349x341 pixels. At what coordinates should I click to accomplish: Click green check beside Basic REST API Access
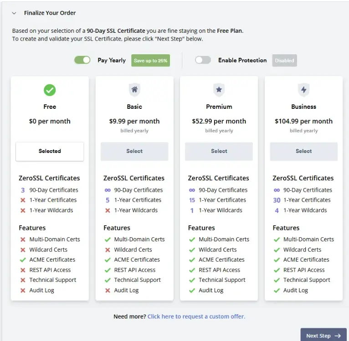click(108, 270)
